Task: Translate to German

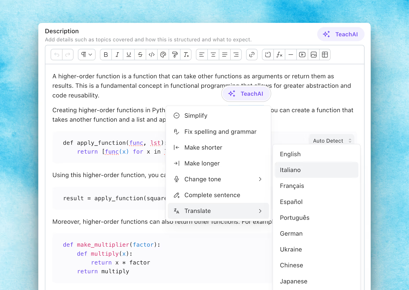Action: (x=316, y=234)
